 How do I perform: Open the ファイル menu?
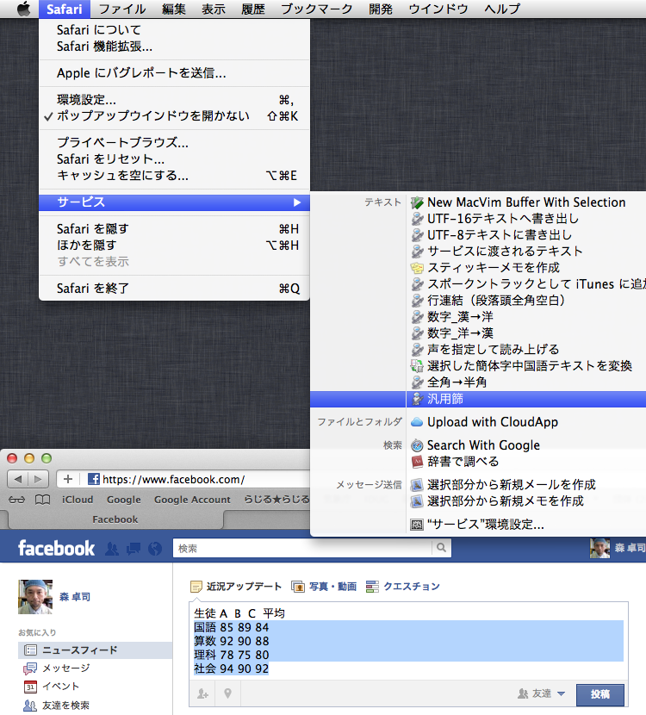pyautogui.click(x=121, y=9)
